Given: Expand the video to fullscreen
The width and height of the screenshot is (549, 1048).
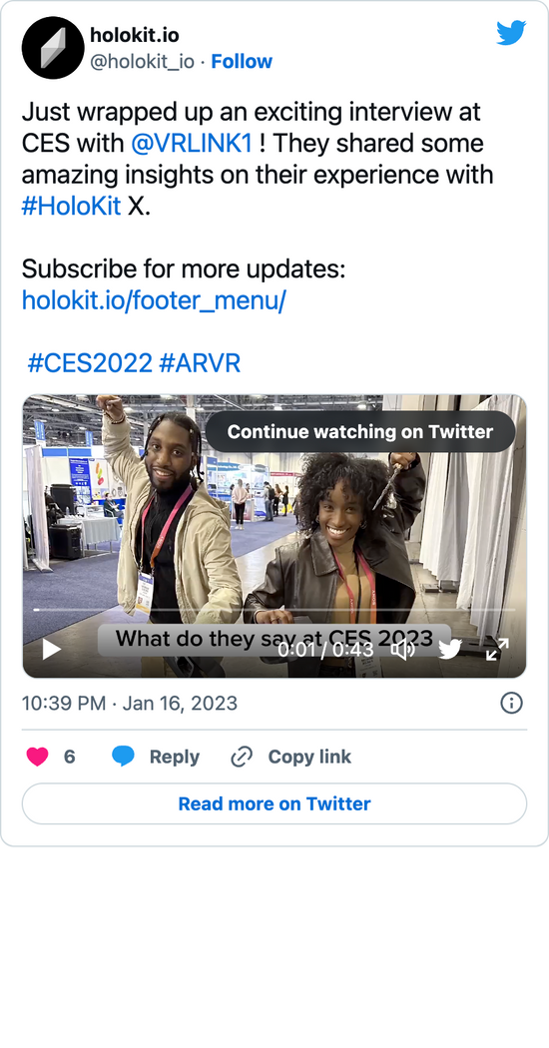Looking at the screenshot, I should click(x=497, y=649).
